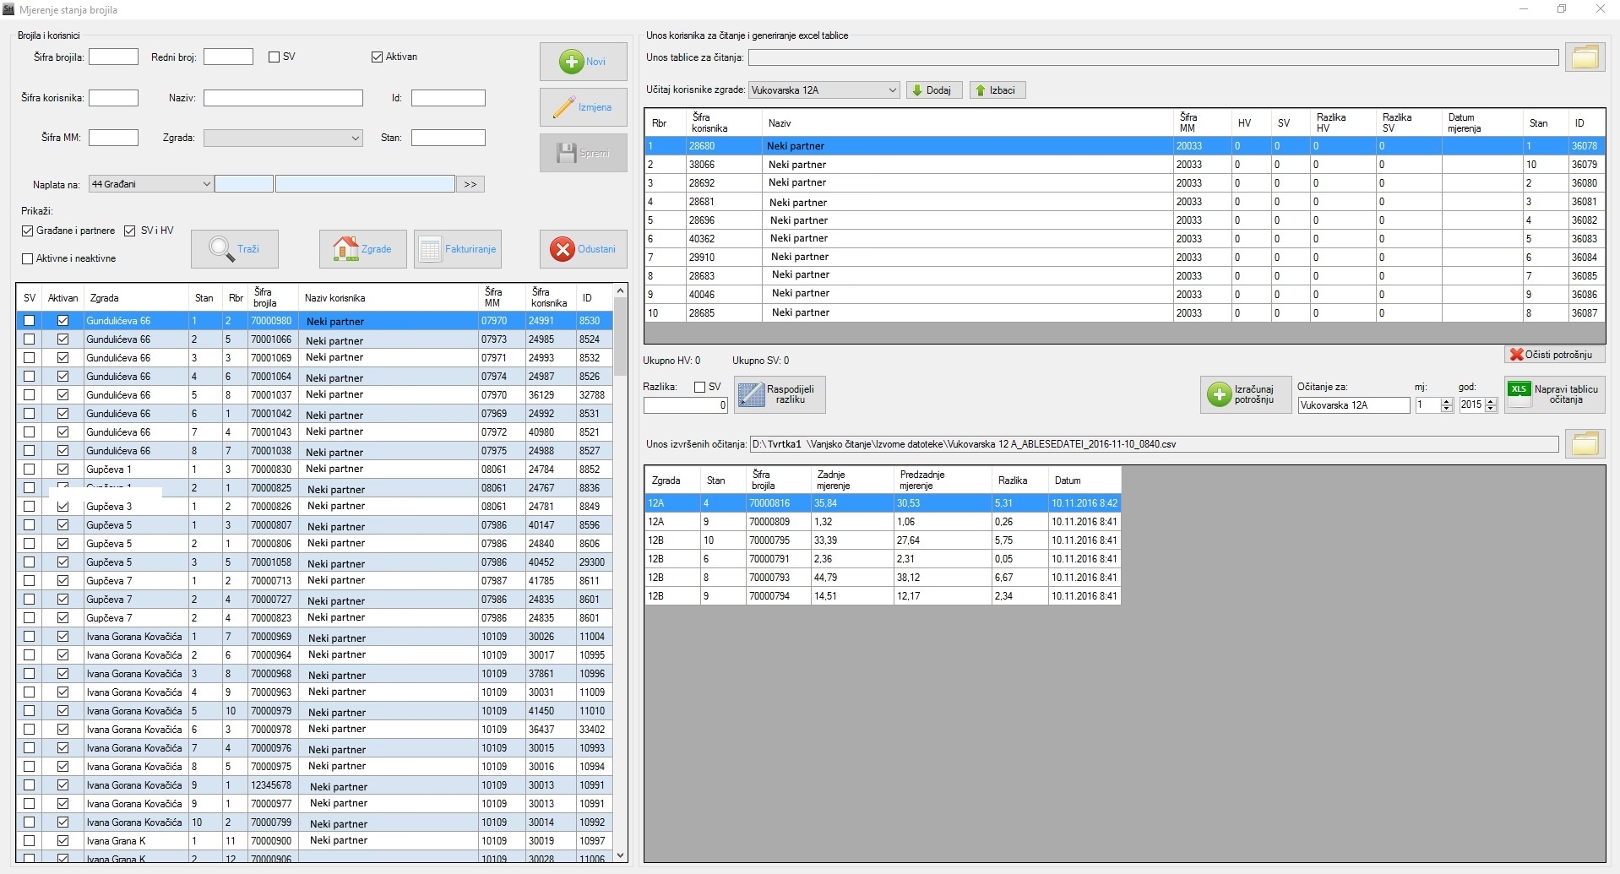Screen dimensions: 1620x874
Task: Click into Šifra MM input field
Action: pyautogui.click(x=113, y=138)
